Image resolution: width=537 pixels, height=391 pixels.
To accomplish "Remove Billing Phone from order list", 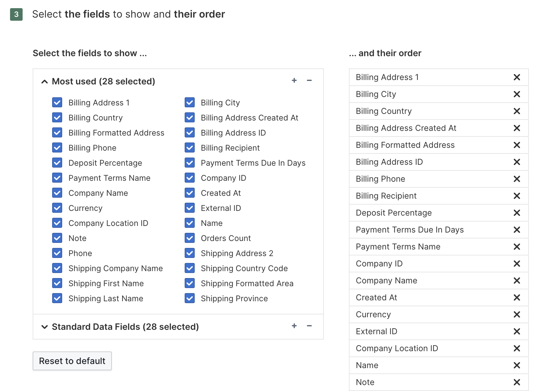I will 517,179.
